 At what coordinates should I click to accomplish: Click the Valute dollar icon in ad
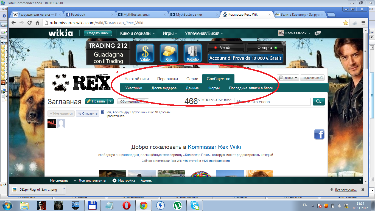click(145, 53)
